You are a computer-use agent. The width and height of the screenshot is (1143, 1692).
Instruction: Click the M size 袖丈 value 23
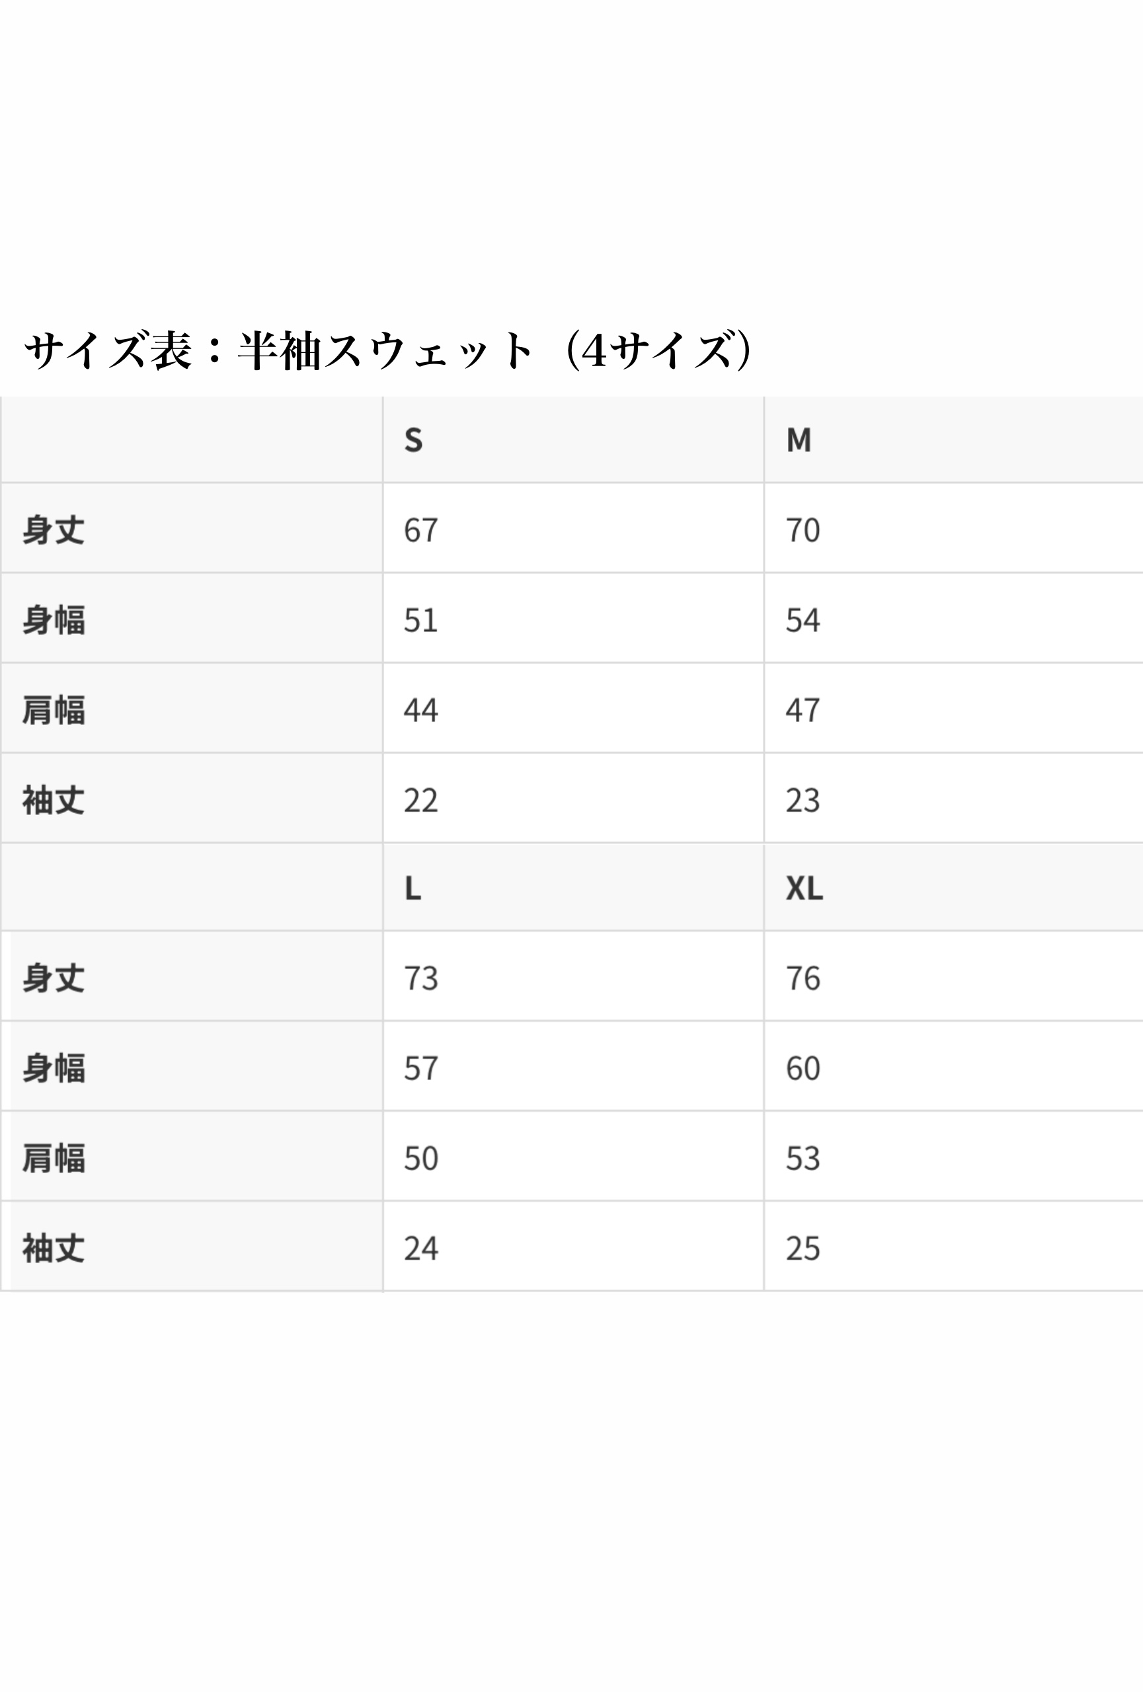tap(803, 800)
